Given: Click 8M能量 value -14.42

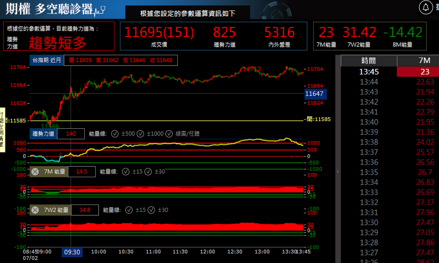Looking at the screenshot, I should coord(403,32).
